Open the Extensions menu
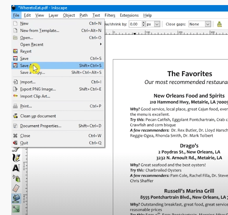Screen dimensions: 228x215 129,15
